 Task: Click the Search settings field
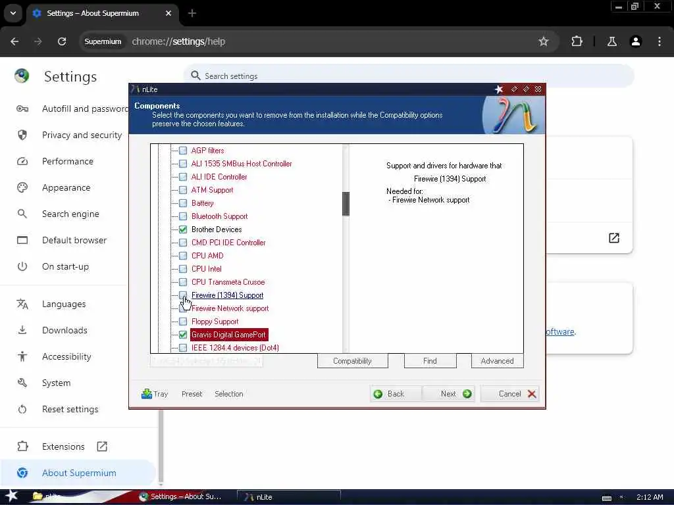click(408, 76)
